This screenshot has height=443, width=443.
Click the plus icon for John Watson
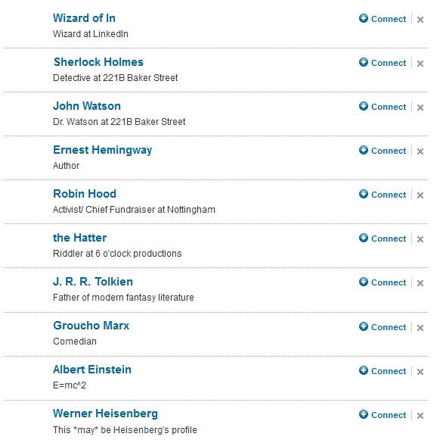point(364,106)
